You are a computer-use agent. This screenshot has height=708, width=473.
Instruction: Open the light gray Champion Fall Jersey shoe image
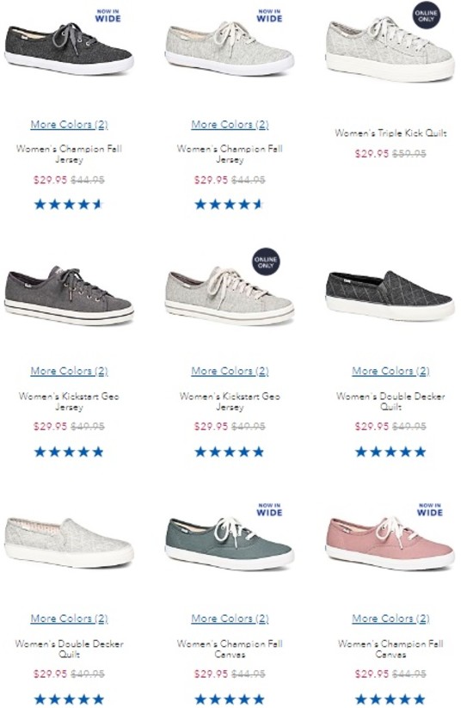(x=230, y=48)
